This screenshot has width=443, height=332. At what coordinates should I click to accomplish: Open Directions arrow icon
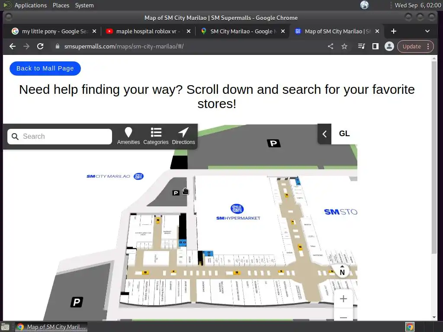183,132
